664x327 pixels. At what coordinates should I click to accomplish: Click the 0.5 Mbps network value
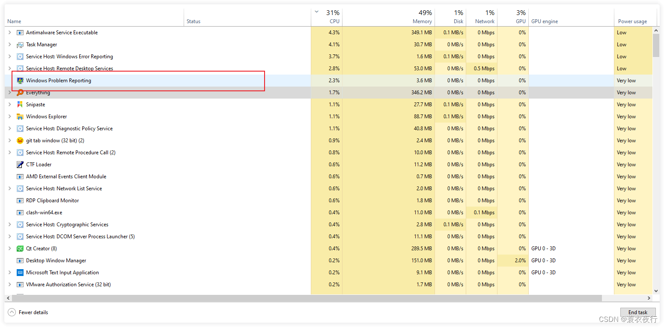[485, 69]
